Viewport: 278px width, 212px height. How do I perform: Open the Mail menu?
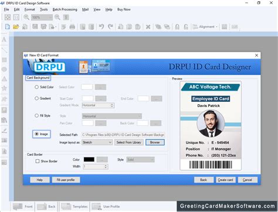[85, 9]
